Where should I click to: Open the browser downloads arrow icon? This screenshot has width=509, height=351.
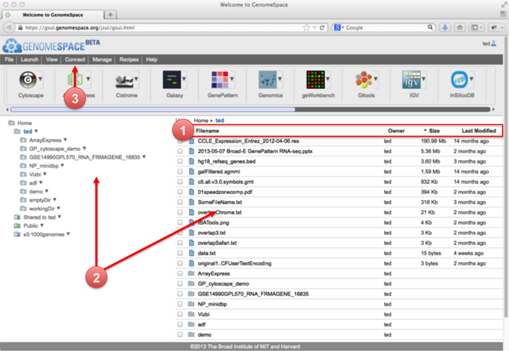click(x=445, y=27)
